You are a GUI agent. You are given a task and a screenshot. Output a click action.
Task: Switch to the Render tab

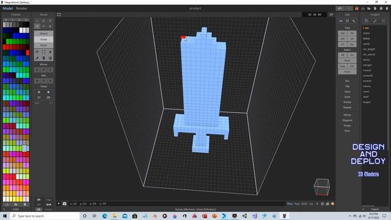tap(21, 9)
